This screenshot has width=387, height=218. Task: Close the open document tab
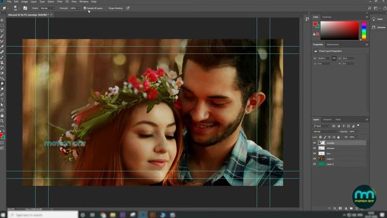(x=51, y=15)
